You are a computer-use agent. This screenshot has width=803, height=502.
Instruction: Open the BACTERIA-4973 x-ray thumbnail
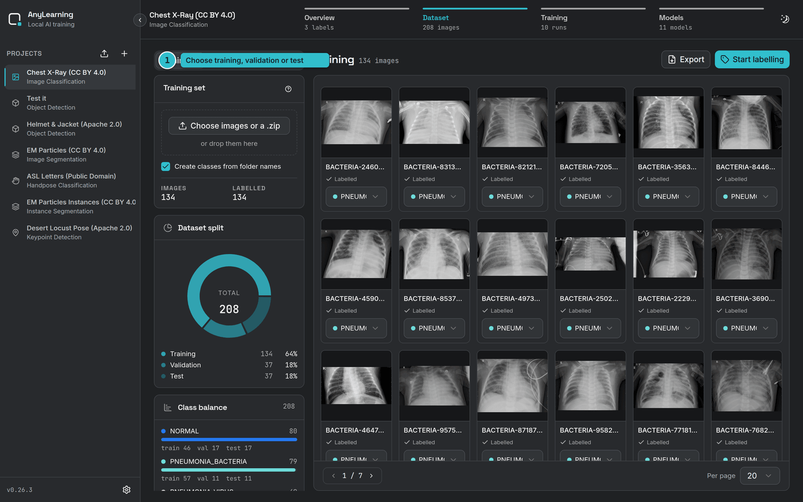pos(512,254)
